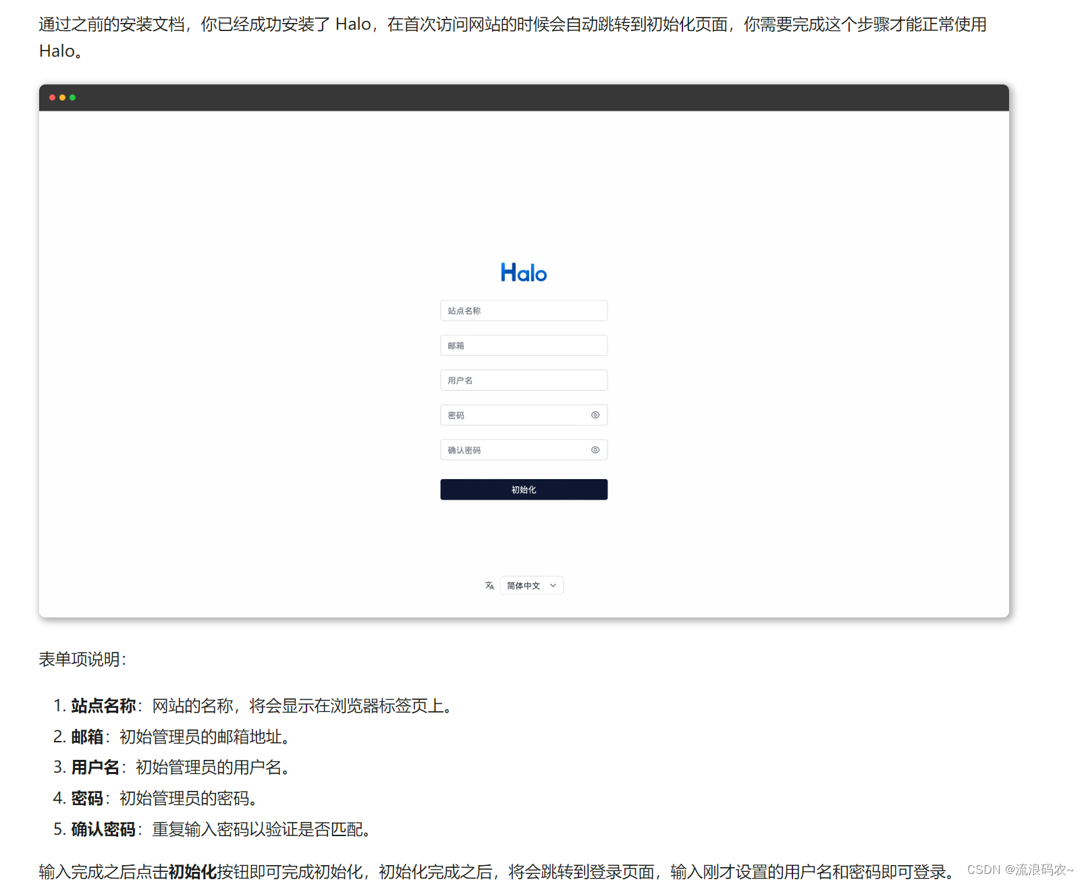Screen dimensions: 1084x882
Task: Toggle visibility eye in 密码 field
Action: [x=595, y=415]
